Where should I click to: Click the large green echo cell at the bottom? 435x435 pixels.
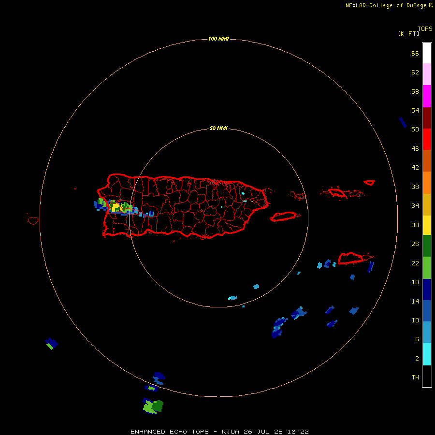coord(153,406)
